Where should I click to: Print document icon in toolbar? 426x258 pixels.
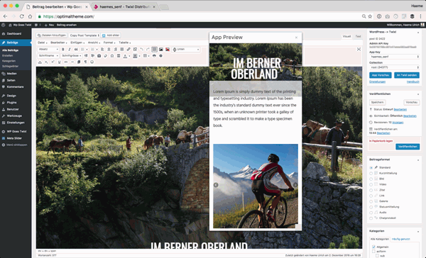click(154, 55)
